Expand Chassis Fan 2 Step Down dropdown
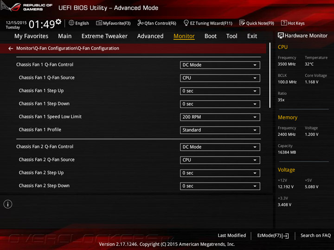 [220, 186]
